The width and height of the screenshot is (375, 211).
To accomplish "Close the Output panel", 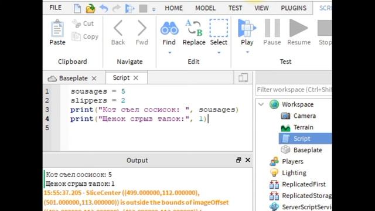I will click(248, 160).
